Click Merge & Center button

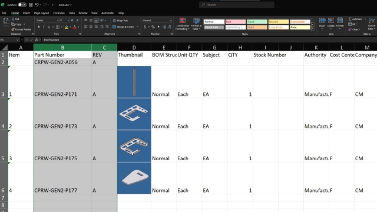(x=124, y=27)
